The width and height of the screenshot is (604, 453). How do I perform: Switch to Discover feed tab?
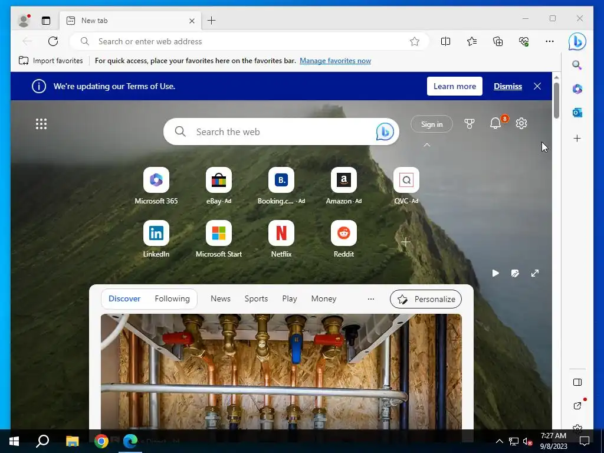tap(124, 298)
